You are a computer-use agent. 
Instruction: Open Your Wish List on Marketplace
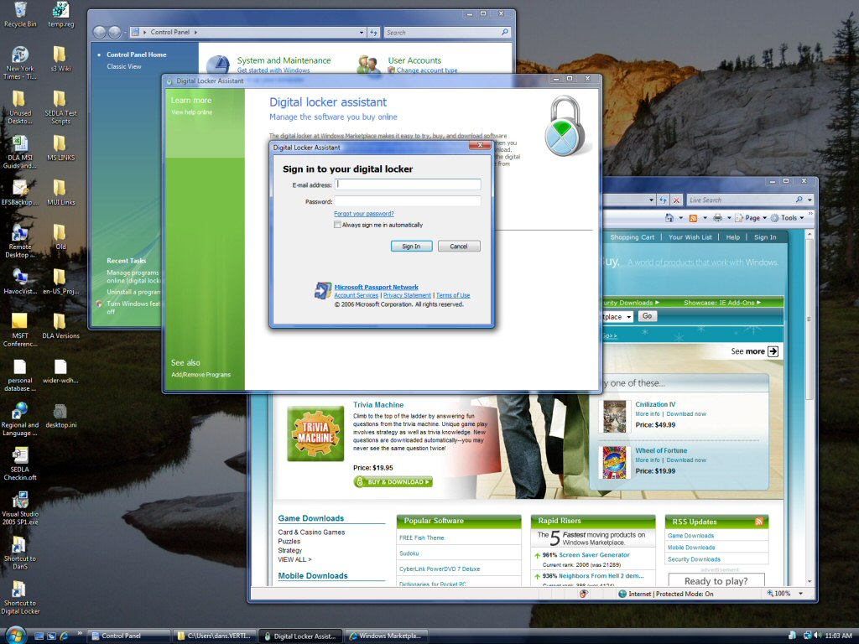click(690, 237)
